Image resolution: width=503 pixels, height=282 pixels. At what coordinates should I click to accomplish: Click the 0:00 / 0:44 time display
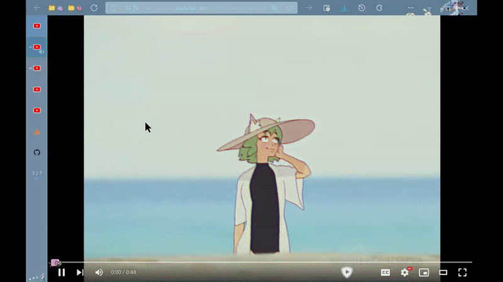click(123, 273)
